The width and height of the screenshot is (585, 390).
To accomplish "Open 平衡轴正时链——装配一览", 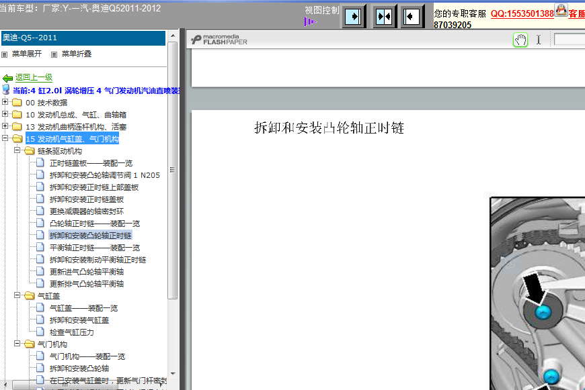I will click(95, 248).
